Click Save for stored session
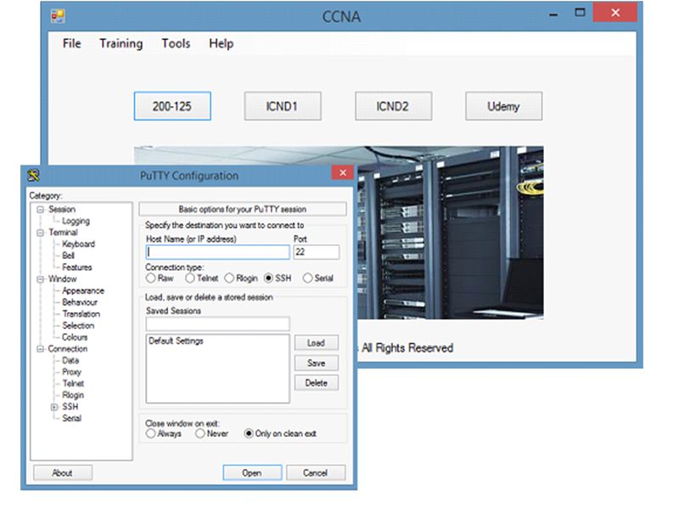Viewport: 679px width, 509px height. (x=316, y=363)
